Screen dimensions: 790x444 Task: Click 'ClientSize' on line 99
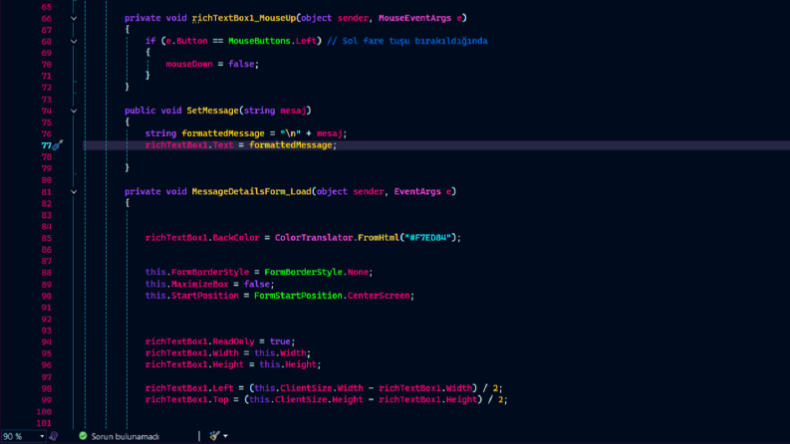point(301,400)
